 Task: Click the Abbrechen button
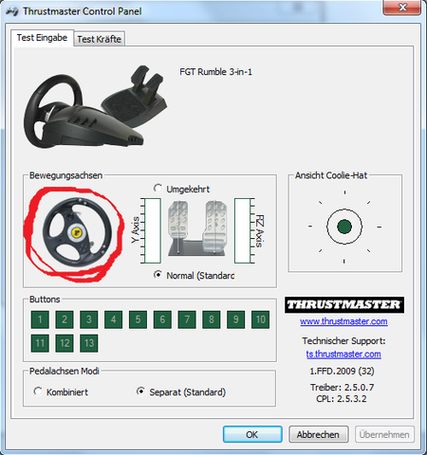click(318, 434)
